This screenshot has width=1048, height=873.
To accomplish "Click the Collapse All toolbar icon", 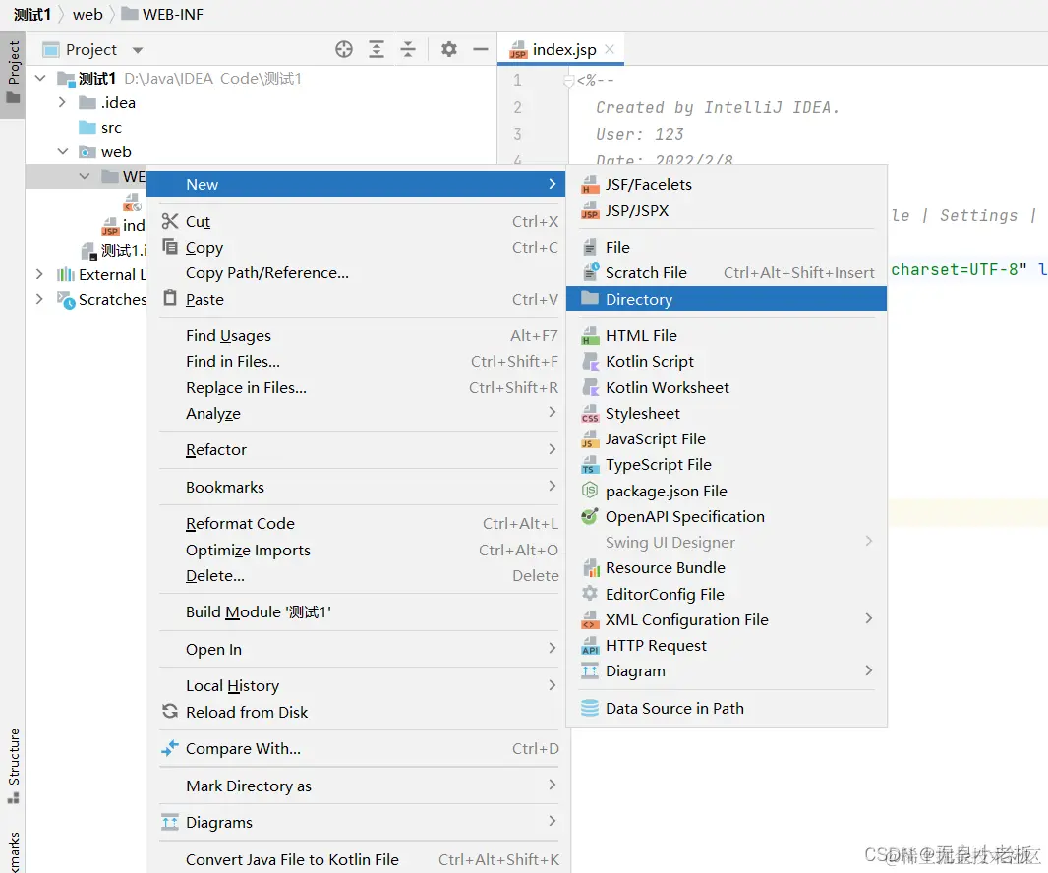I will pos(408,49).
